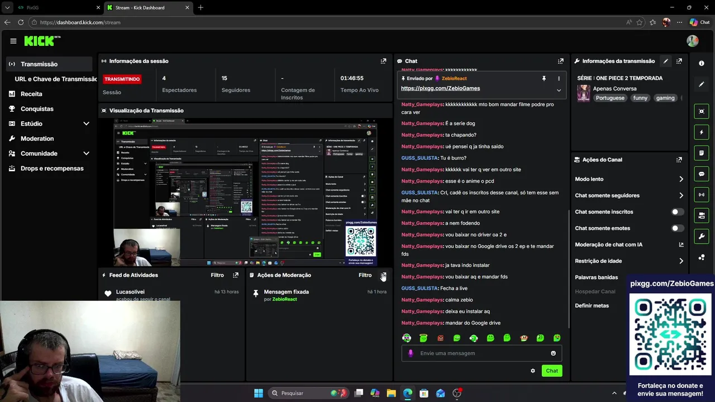Unpin the pinned chat message
Viewport: 715px width, 402px height.
point(544,79)
